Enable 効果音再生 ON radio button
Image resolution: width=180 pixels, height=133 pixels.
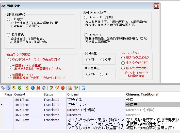88,74
